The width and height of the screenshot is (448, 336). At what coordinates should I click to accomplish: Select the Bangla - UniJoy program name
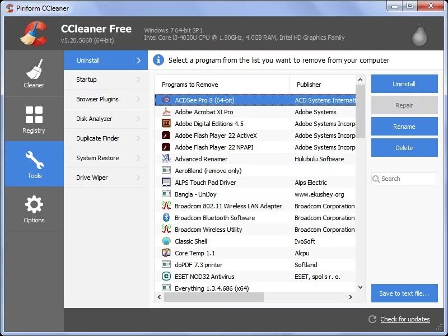point(195,194)
